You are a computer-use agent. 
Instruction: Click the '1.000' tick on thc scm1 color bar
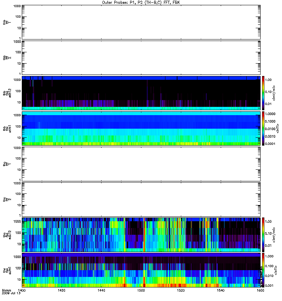pyautogui.click(x=269, y=256)
